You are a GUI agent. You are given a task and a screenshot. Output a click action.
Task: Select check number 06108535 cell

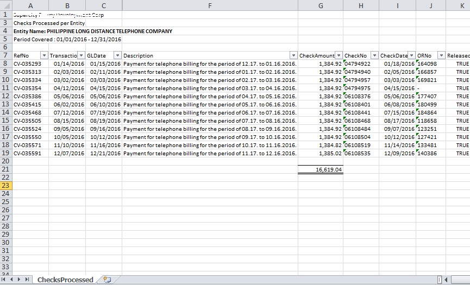coord(361,153)
